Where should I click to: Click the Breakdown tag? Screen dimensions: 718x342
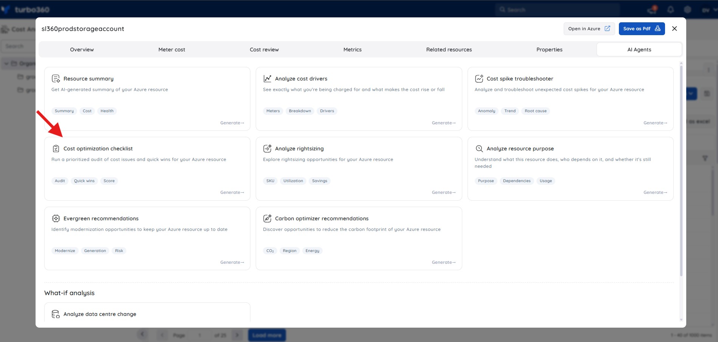[300, 111]
